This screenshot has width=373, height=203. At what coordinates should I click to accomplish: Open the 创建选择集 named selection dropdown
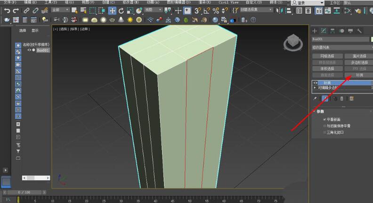(x=256, y=10)
